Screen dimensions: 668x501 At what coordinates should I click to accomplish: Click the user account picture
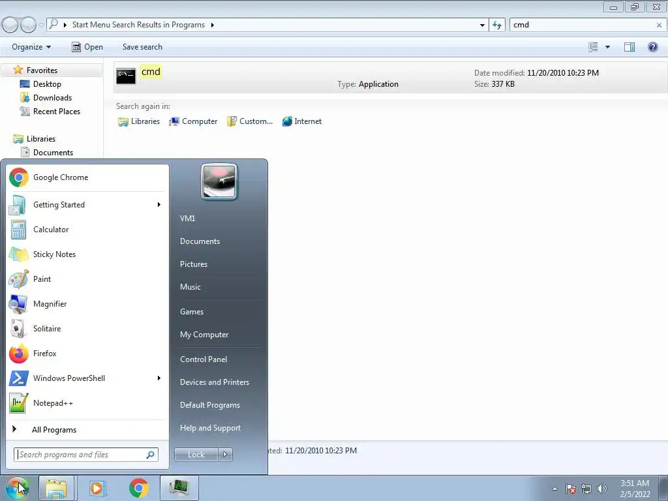coord(219,181)
